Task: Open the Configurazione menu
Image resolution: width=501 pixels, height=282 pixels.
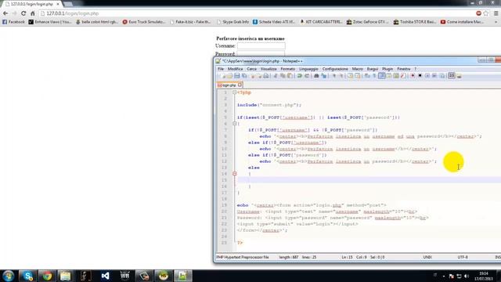Action: [335, 69]
